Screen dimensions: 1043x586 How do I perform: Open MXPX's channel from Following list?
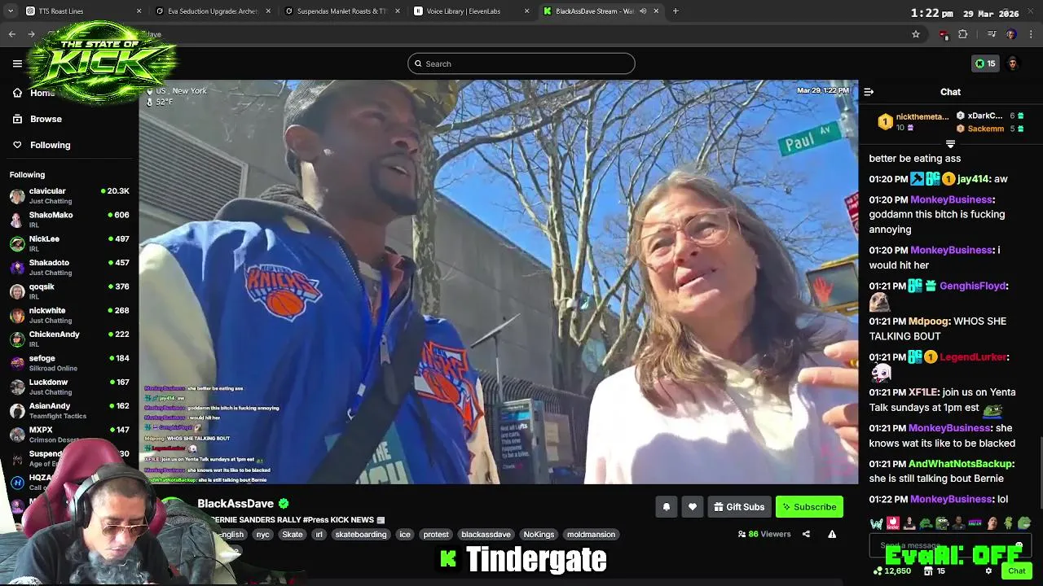69,435
